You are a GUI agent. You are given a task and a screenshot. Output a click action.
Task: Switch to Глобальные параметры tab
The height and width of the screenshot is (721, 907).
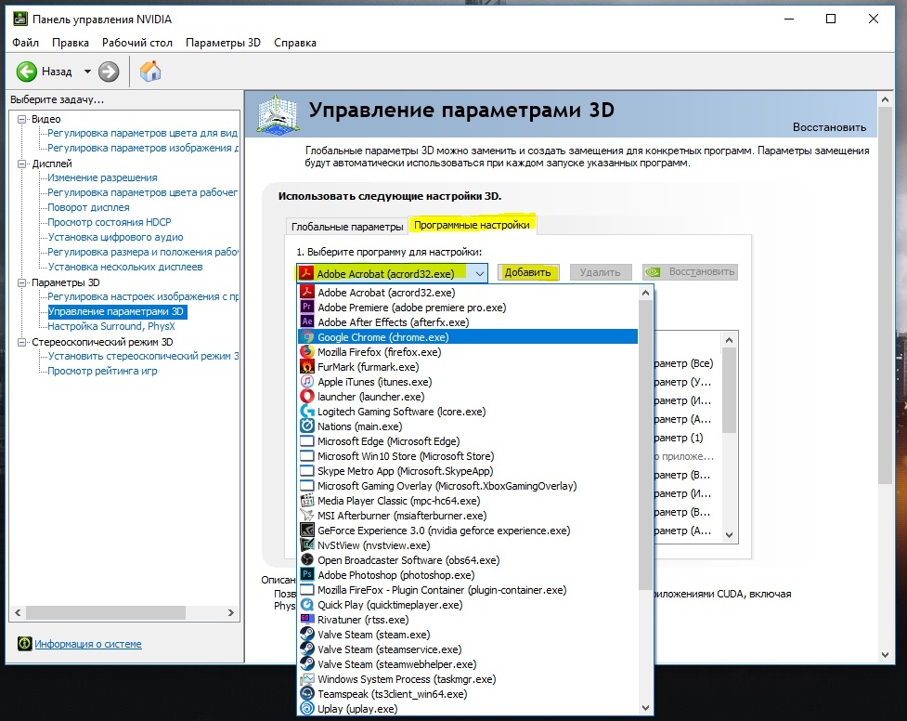point(347,227)
